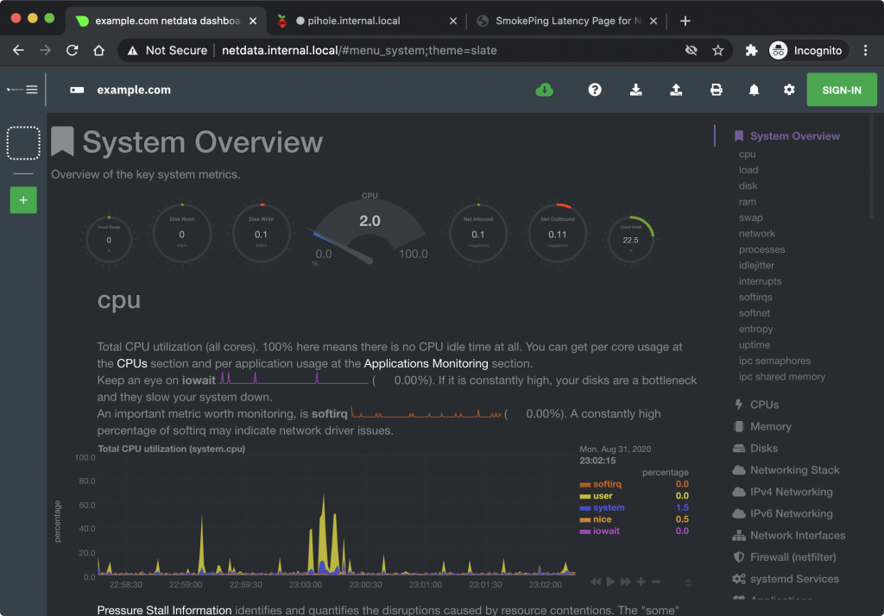Select the swap item in sidebar menu
This screenshot has width=884, height=616.
[750, 217]
